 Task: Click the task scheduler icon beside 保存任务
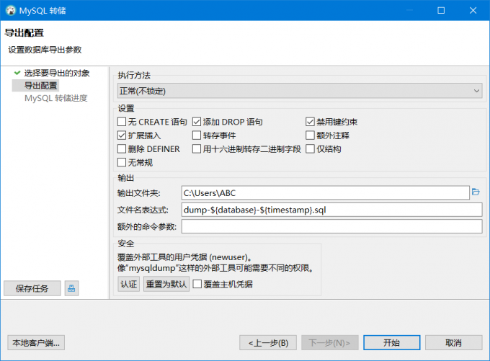[x=71, y=288]
